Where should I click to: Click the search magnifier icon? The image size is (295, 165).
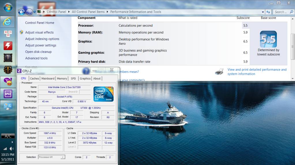292,12
